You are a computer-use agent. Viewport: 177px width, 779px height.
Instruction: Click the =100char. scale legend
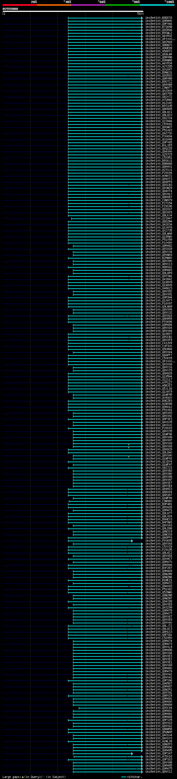132,777
